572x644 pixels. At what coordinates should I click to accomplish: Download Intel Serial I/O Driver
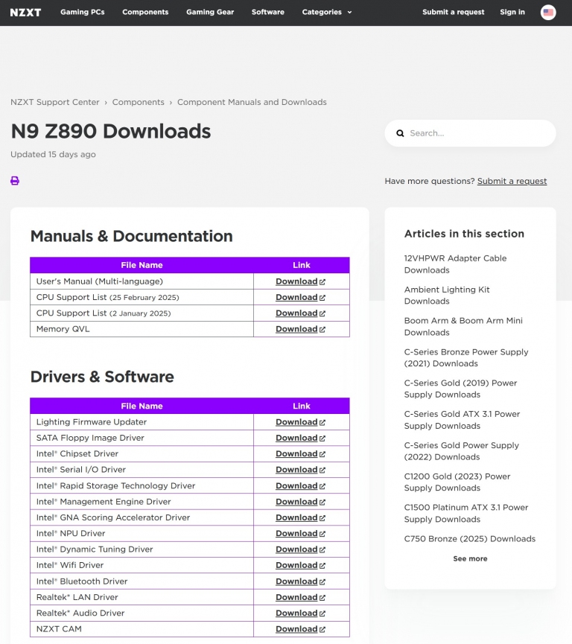pyautogui.click(x=300, y=470)
